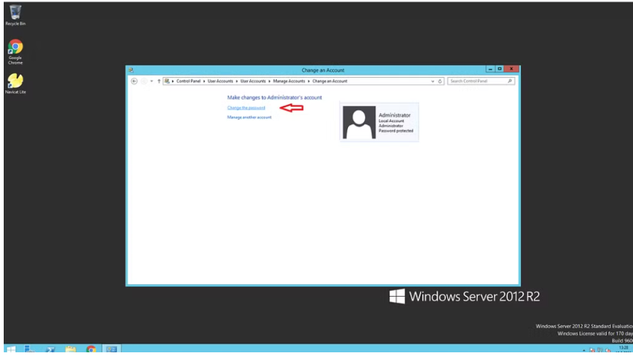Click the window system icon in title bar
The image size is (633, 356).
point(131,70)
